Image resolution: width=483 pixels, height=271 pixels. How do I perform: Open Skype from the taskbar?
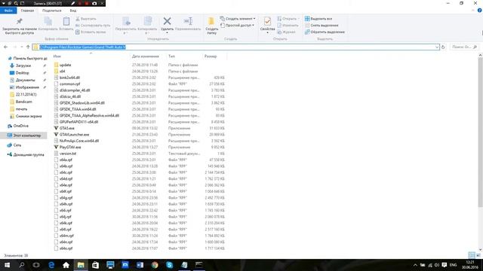point(169,265)
